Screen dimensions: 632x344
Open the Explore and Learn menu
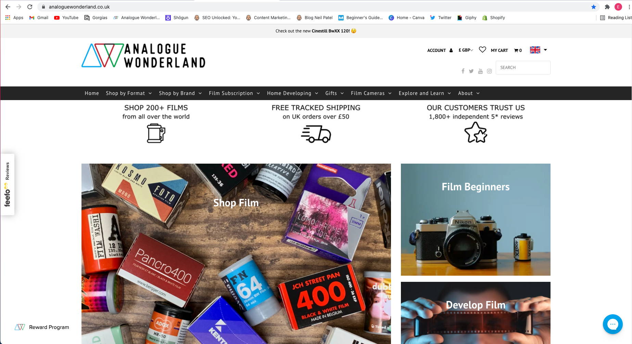(x=425, y=93)
